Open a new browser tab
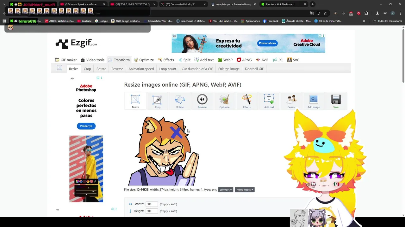The width and height of the screenshot is (405, 227). tap(313, 4)
